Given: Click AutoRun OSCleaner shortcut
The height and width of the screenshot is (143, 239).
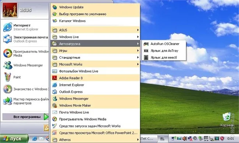Looking at the screenshot, I should point(164,44).
